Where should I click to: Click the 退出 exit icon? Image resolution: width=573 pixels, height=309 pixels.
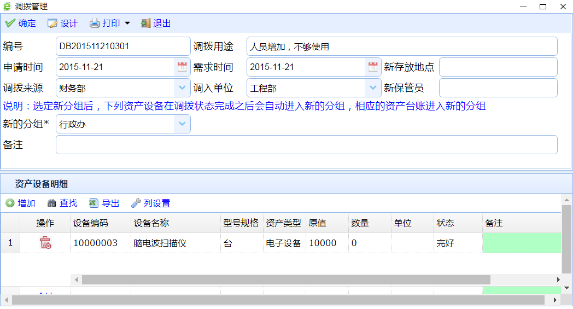145,24
